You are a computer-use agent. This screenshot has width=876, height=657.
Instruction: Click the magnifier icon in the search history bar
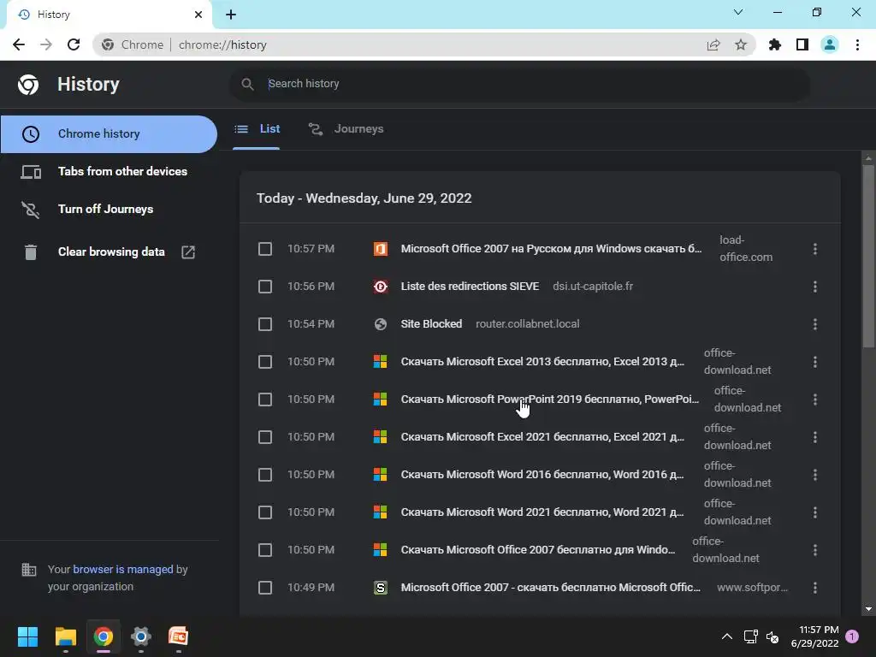(x=247, y=84)
